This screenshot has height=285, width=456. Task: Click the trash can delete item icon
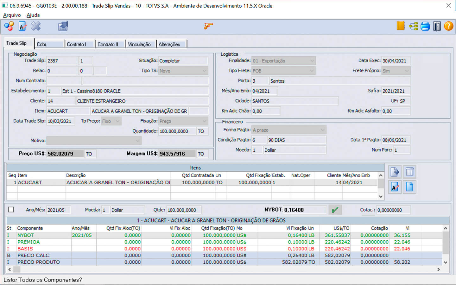(409, 172)
